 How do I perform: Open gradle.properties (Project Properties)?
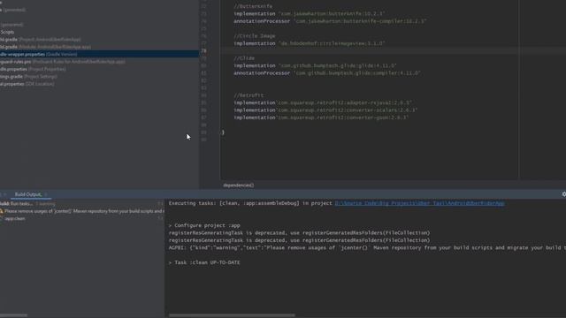tap(33, 69)
